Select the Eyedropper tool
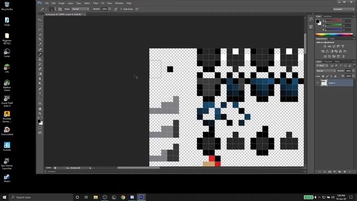357x201 pixels. tap(40, 45)
